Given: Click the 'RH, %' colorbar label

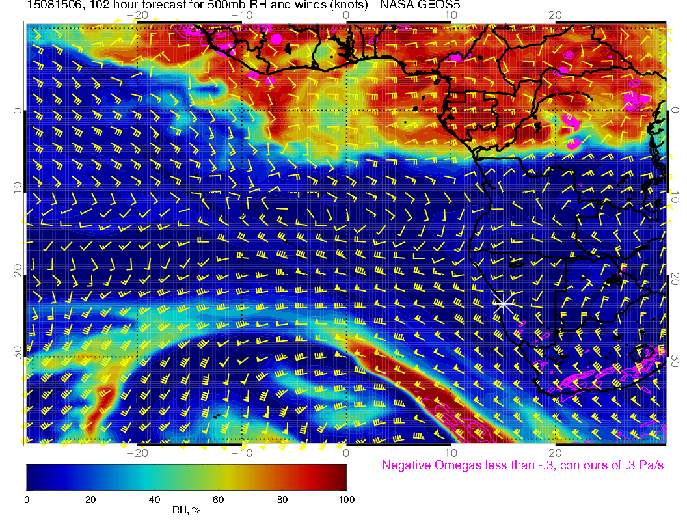Looking at the screenshot, I should (x=186, y=510).
